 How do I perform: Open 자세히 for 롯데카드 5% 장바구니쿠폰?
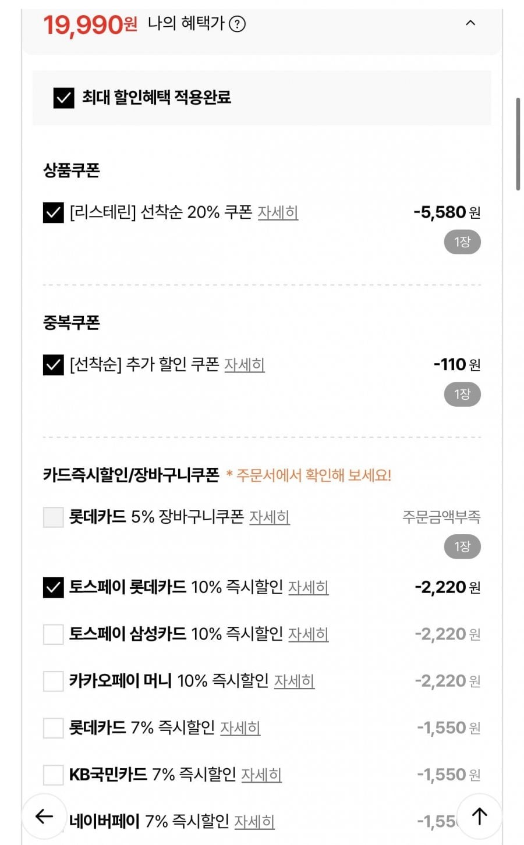(269, 517)
